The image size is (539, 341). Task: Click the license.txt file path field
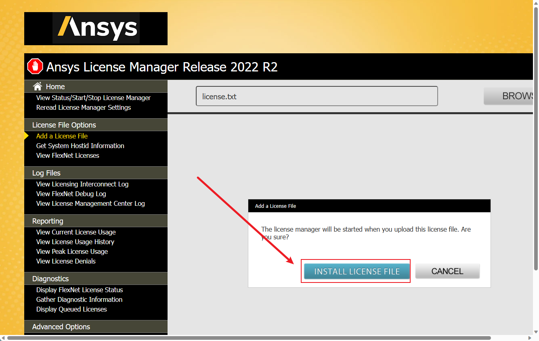(317, 96)
